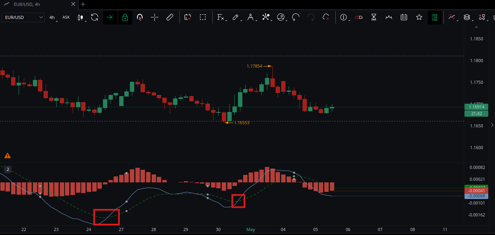
Task: Click the orange warning triangle icon
Action: coord(8,156)
